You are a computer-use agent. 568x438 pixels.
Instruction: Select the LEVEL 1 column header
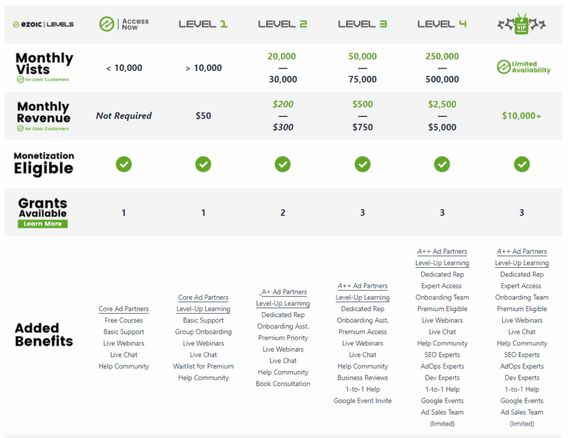203,24
